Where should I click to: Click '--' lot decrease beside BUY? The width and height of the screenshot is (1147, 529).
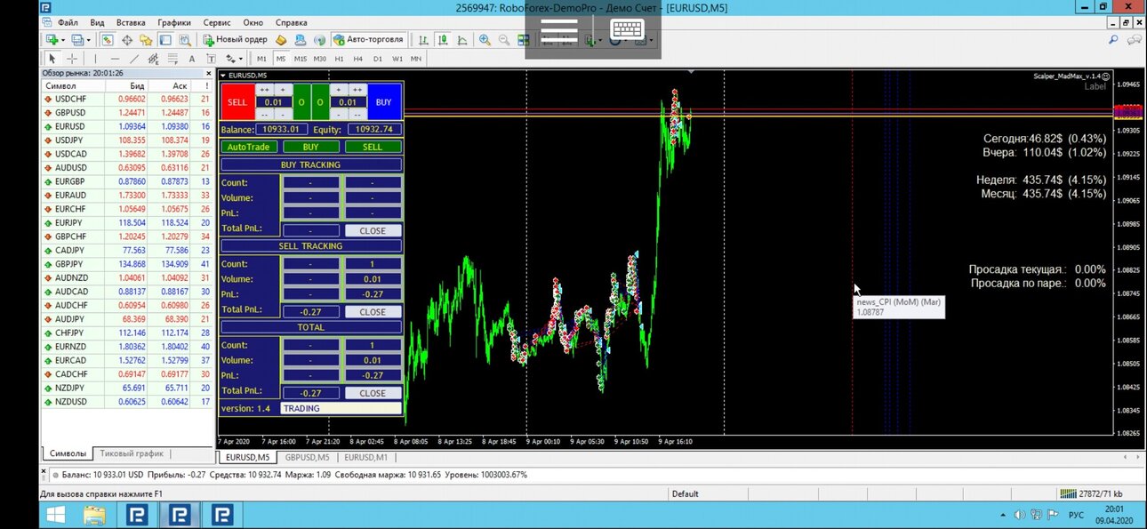358,114
